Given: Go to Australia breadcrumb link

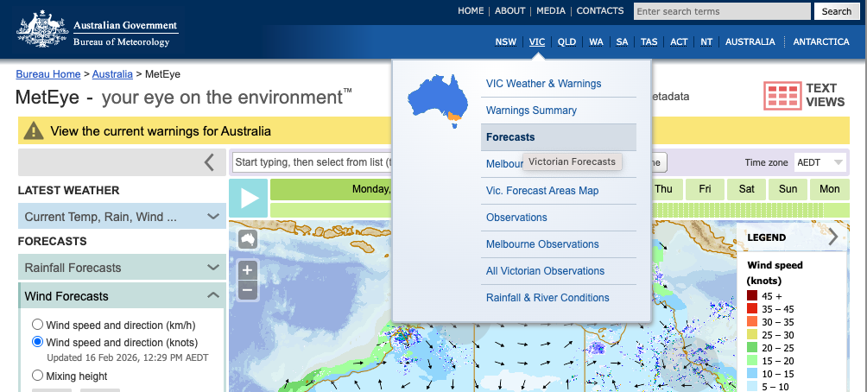Looking at the screenshot, I should 112,74.
